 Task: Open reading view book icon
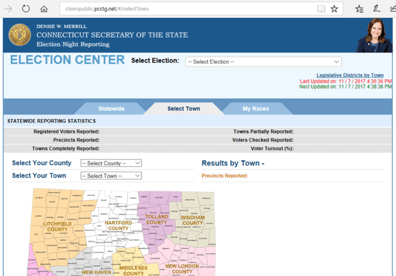coord(321,9)
